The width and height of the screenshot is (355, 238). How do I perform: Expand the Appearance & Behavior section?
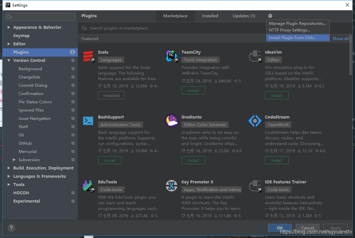click(x=8, y=27)
